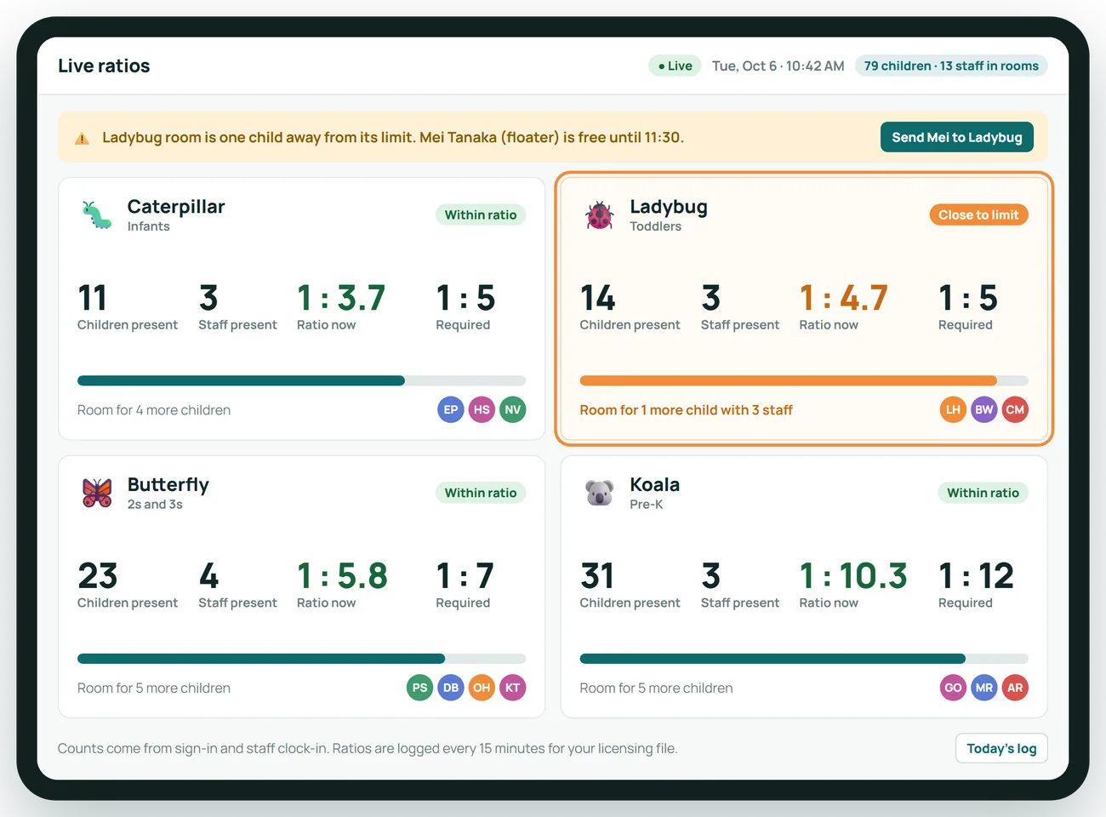Click Koala's 'Within ratio' badge
This screenshot has height=817, width=1106.
[983, 493]
